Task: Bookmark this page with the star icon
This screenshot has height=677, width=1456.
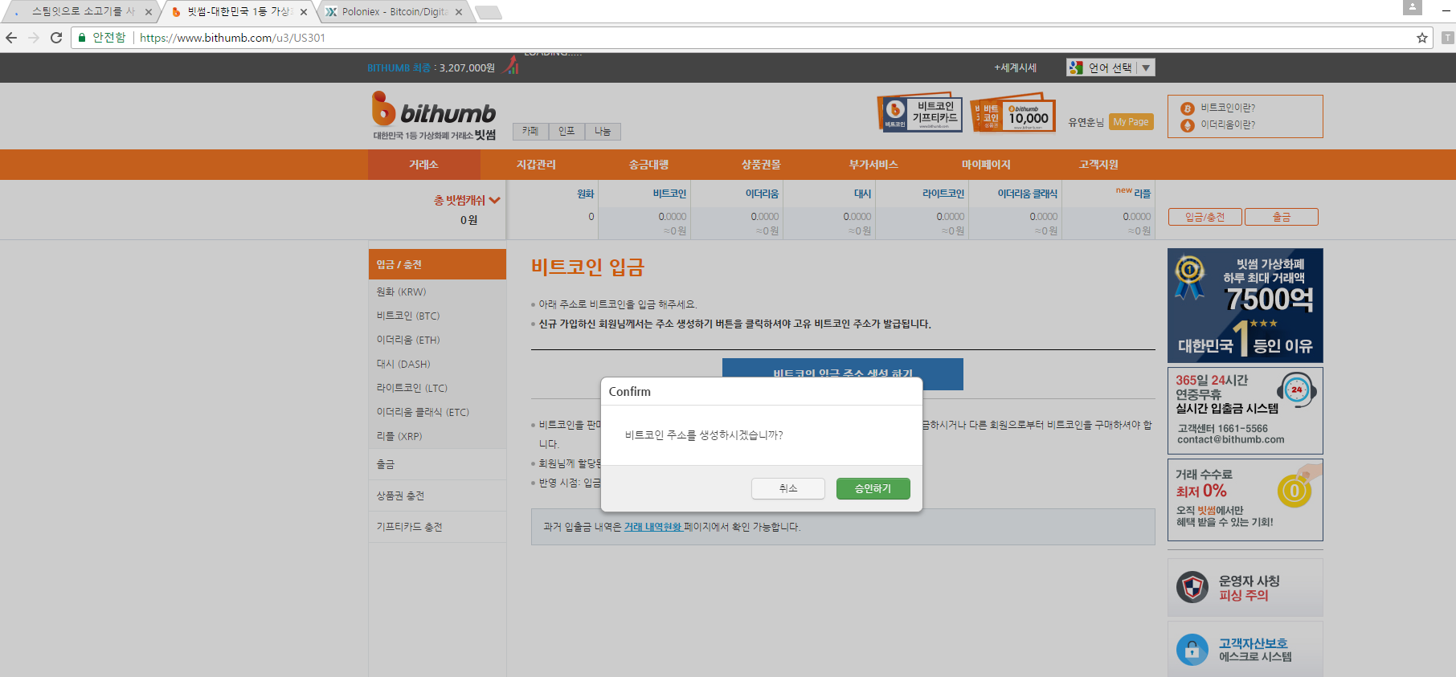Action: click(1422, 38)
